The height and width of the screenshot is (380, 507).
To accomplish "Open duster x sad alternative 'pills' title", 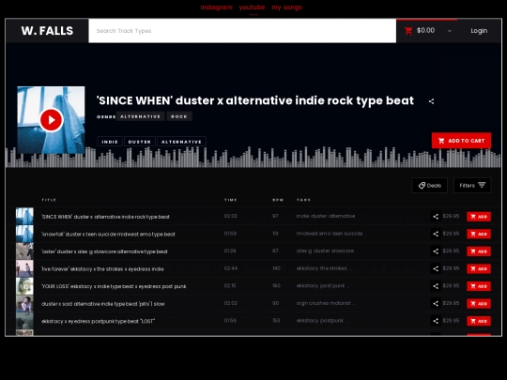I will 103,304.
